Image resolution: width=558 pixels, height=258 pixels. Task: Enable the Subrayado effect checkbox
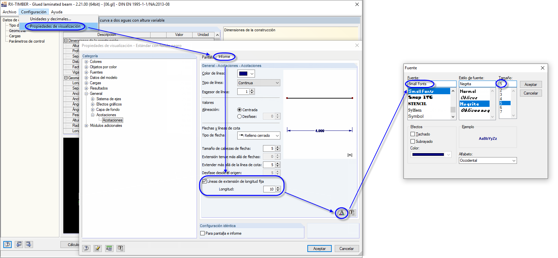click(413, 141)
